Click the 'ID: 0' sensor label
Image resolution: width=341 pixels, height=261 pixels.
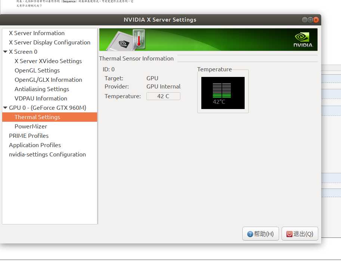coord(109,69)
